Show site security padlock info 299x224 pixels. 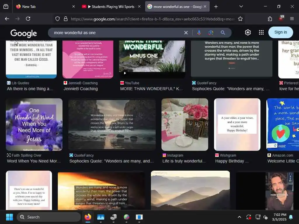[x=66, y=19]
